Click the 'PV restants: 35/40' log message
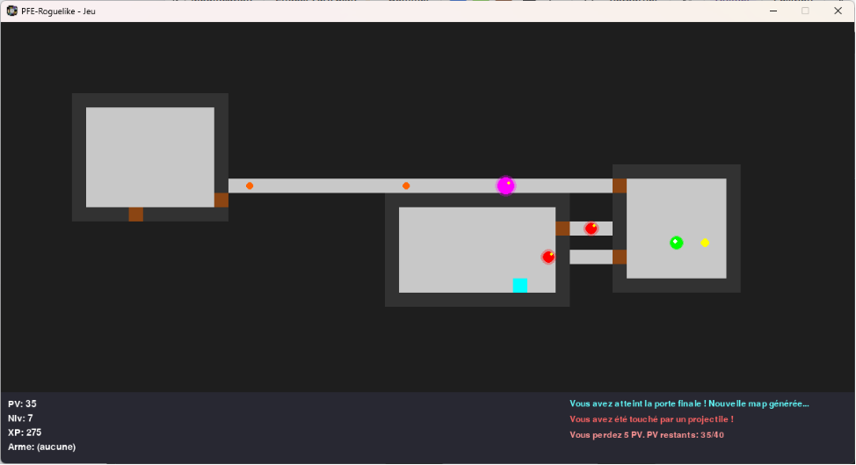The width and height of the screenshot is (856, 465). click(x=646, y=435)
